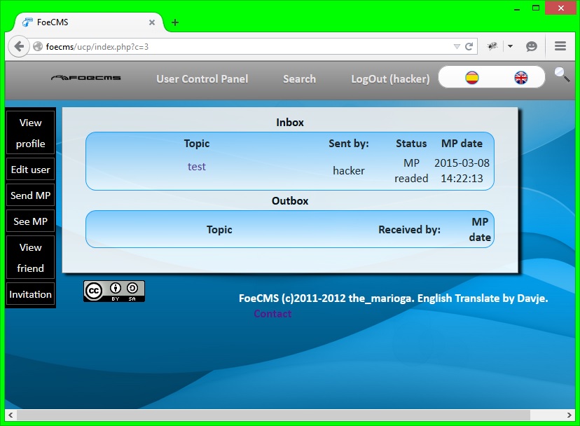
Task: Open the Contact link in footer
Action: 272,314
